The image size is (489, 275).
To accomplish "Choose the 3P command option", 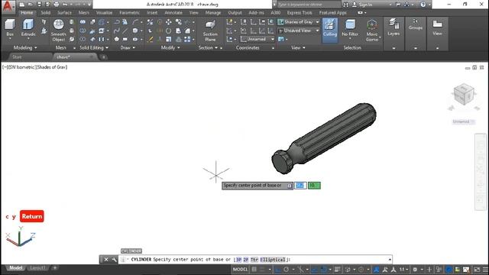I will [238, 260].
